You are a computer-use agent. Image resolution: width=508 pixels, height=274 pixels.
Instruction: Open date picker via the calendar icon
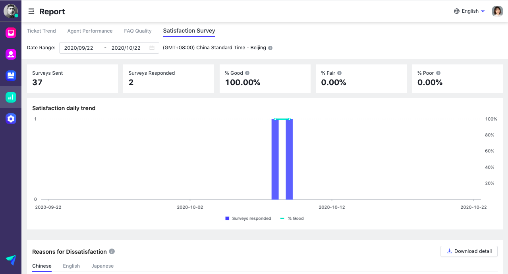point(152,48)
